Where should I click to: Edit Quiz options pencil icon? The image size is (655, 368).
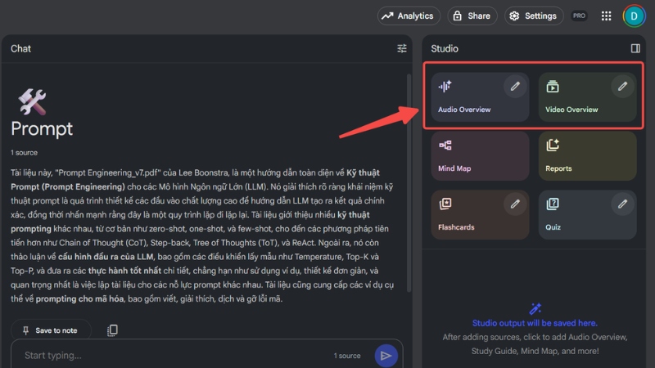click(623, 203)
